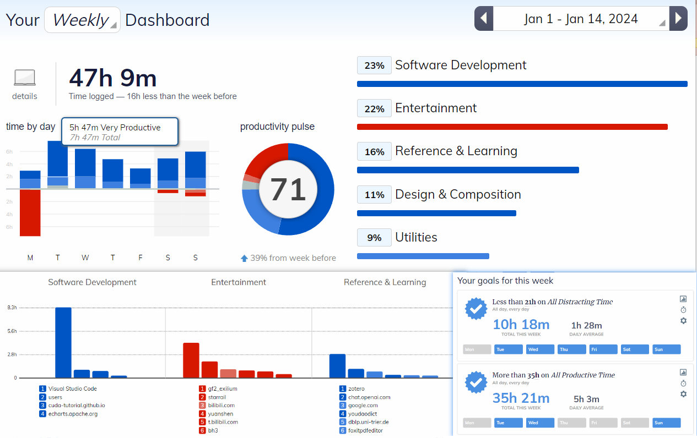Click stopwatch icon on Productive Time goal
Viewport: 697px width, 438px height.
pos(683,383)
